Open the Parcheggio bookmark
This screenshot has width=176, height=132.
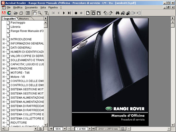click(x=18, y=23)
